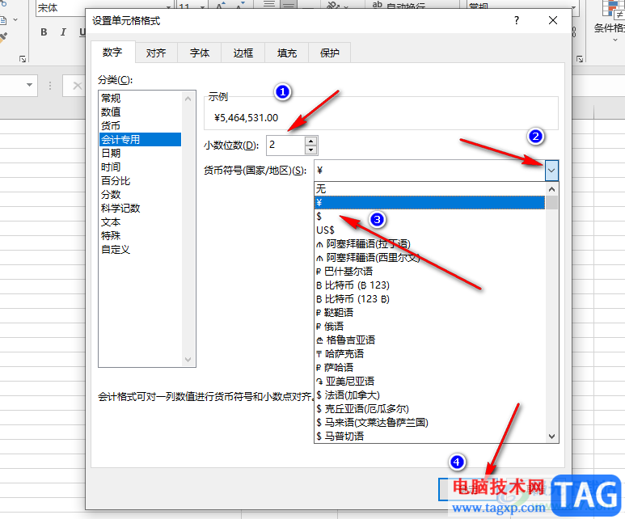Select 时间 category
Image resolution: width=625 pixels, height=519 pixels.
pyautogui.click(x=140, y=167)
